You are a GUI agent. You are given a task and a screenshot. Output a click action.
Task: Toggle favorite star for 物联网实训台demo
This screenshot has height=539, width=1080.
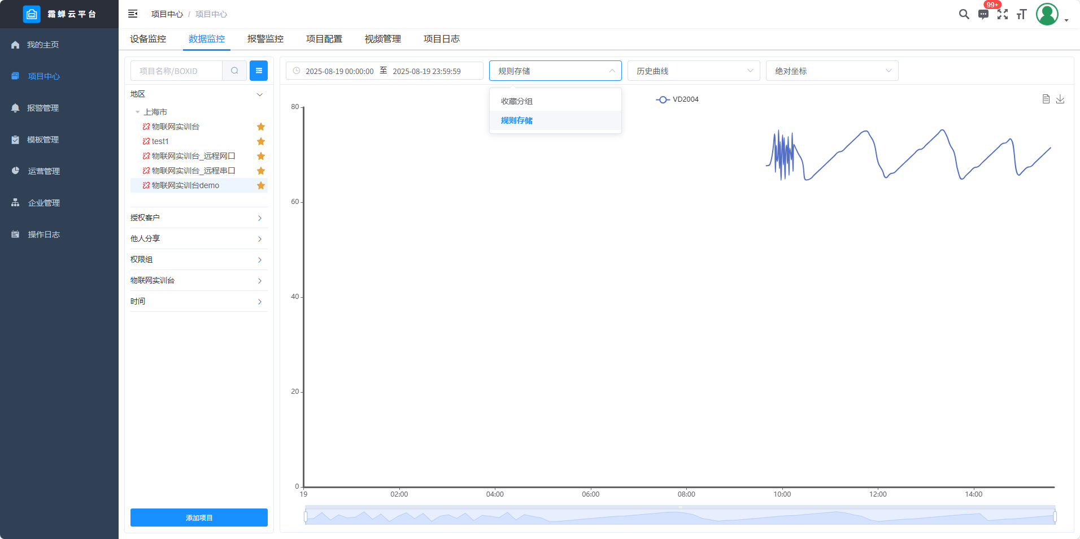(261, 185)
